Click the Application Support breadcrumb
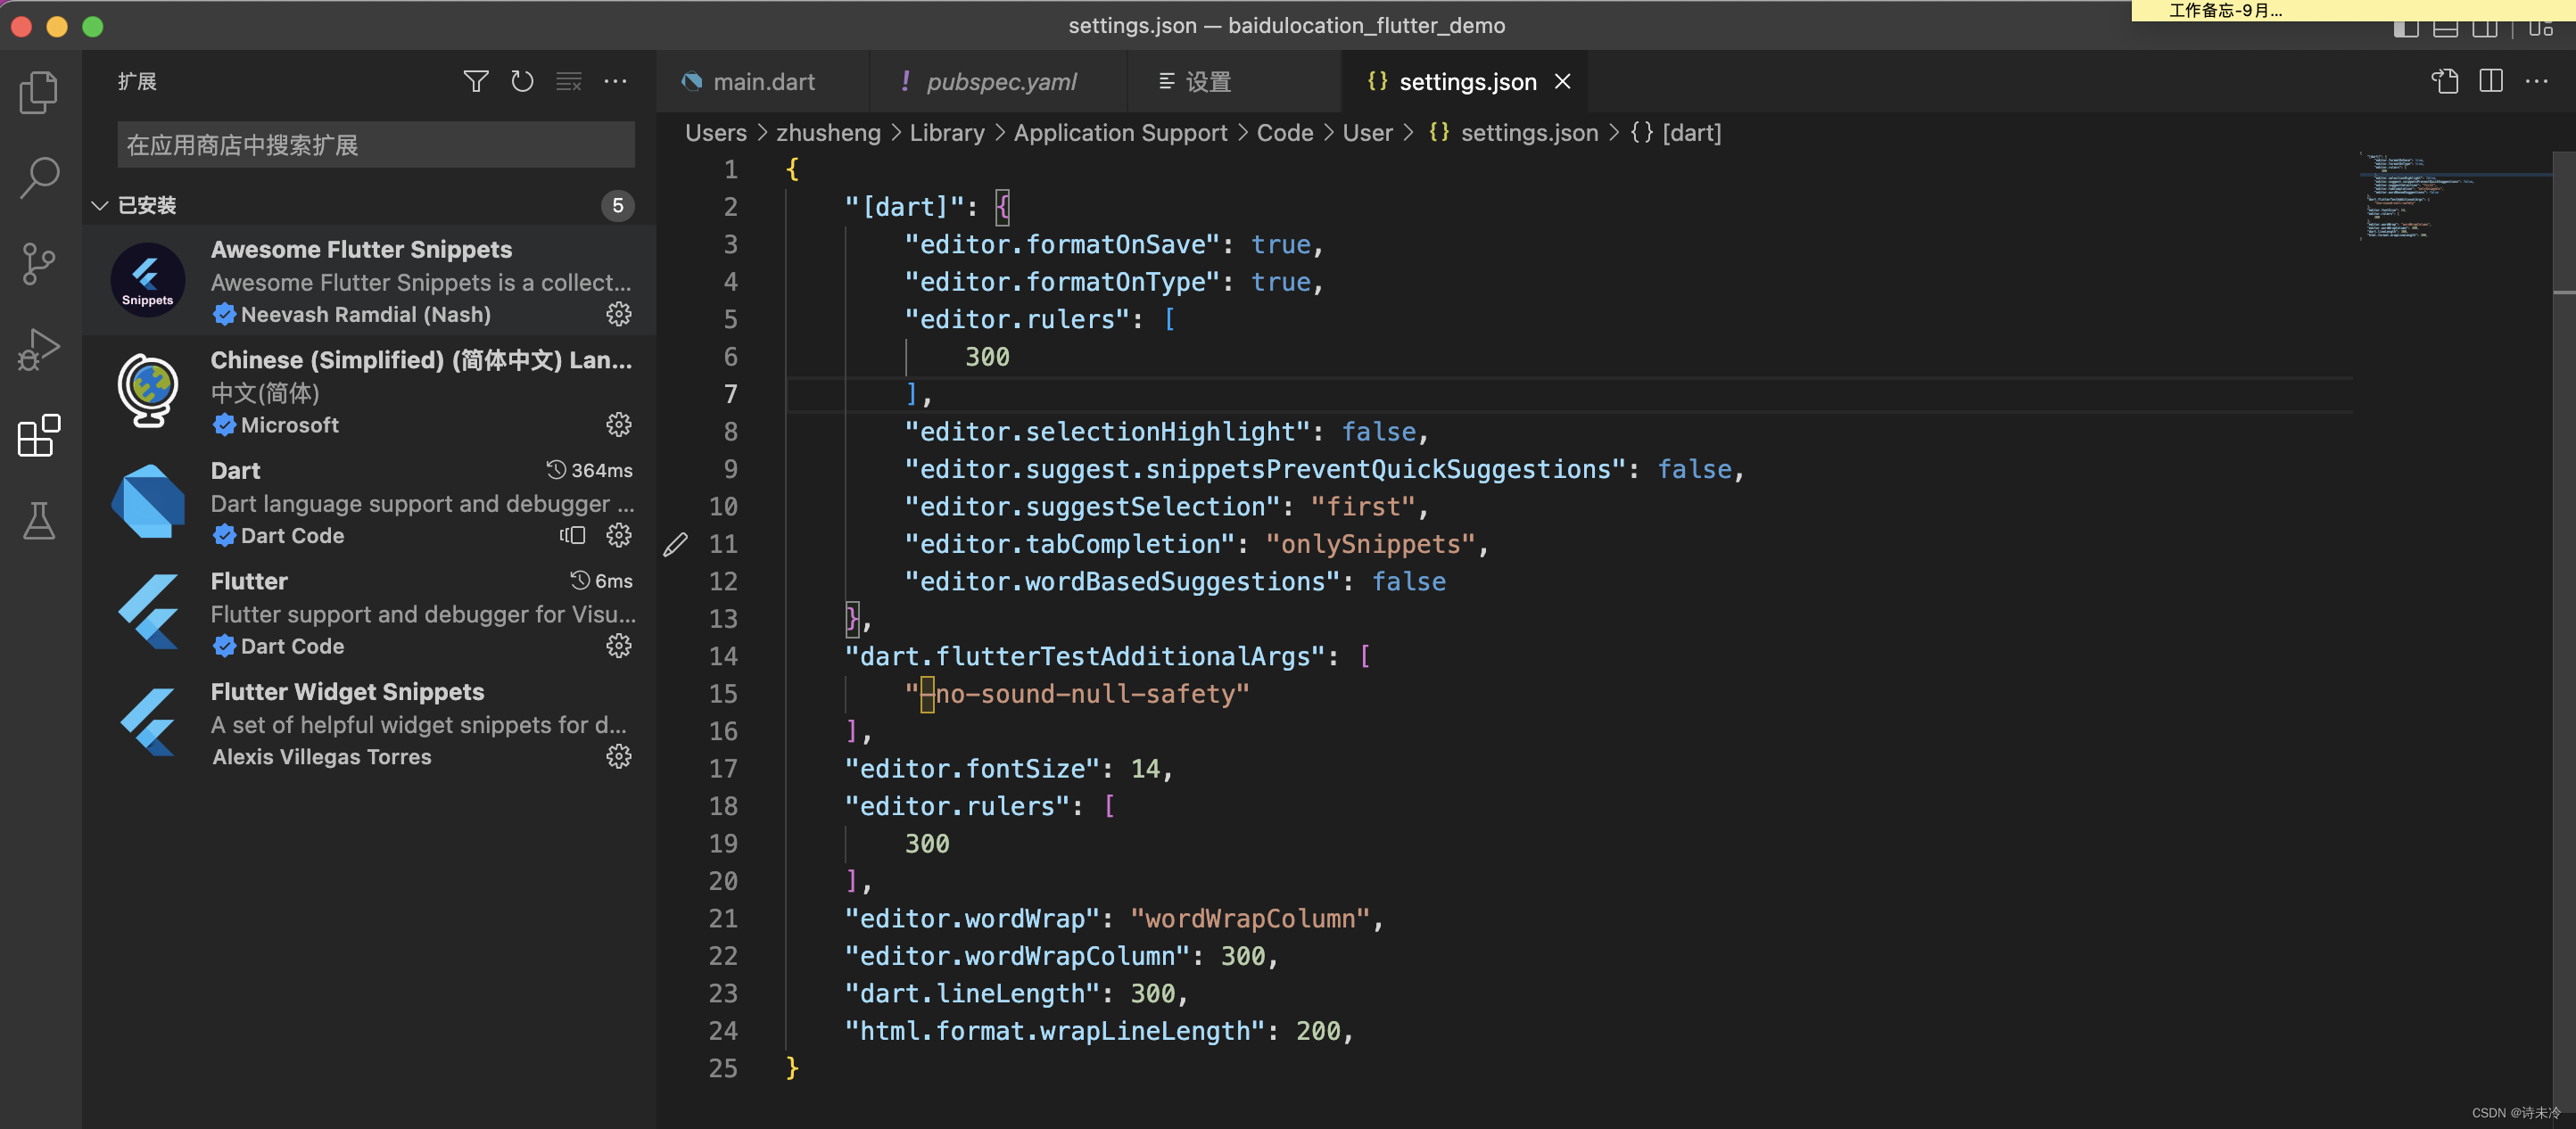This screenshot has width=2576, height=1129. point(1121,133)
